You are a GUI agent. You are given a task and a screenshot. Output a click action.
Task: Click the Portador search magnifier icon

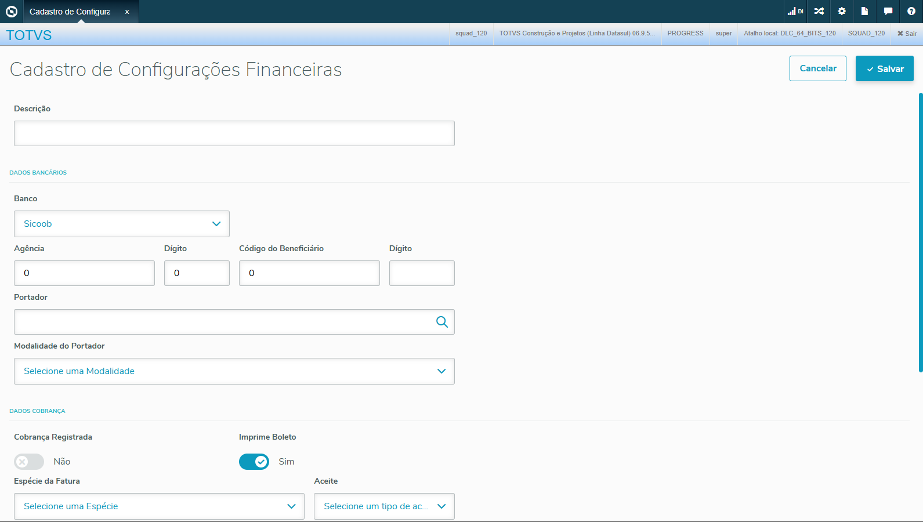click(x=442, y=322)
